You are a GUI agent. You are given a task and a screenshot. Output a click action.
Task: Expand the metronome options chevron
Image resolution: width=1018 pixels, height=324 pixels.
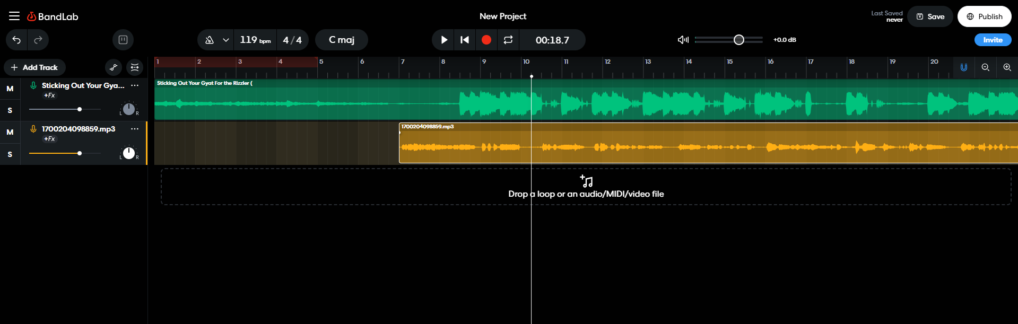click(x=225, y=40)
